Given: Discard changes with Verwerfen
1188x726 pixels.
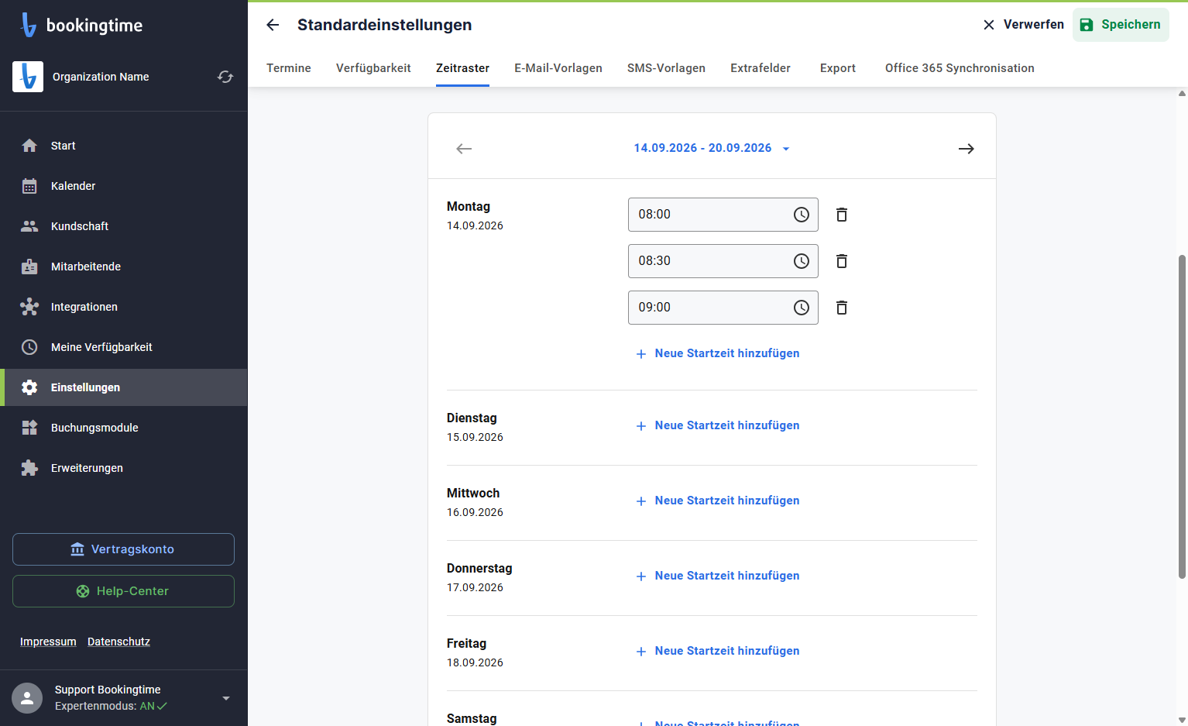Looking at the screenshot, I should click(1023, 25).
